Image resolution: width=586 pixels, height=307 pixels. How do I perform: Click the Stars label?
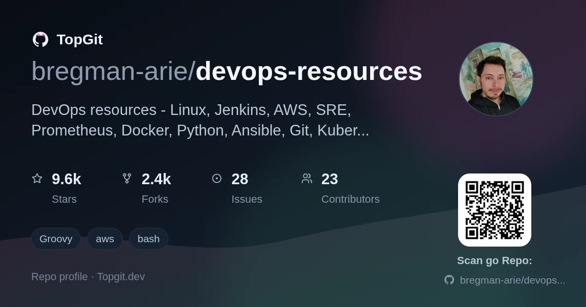(x=64, y=199)
